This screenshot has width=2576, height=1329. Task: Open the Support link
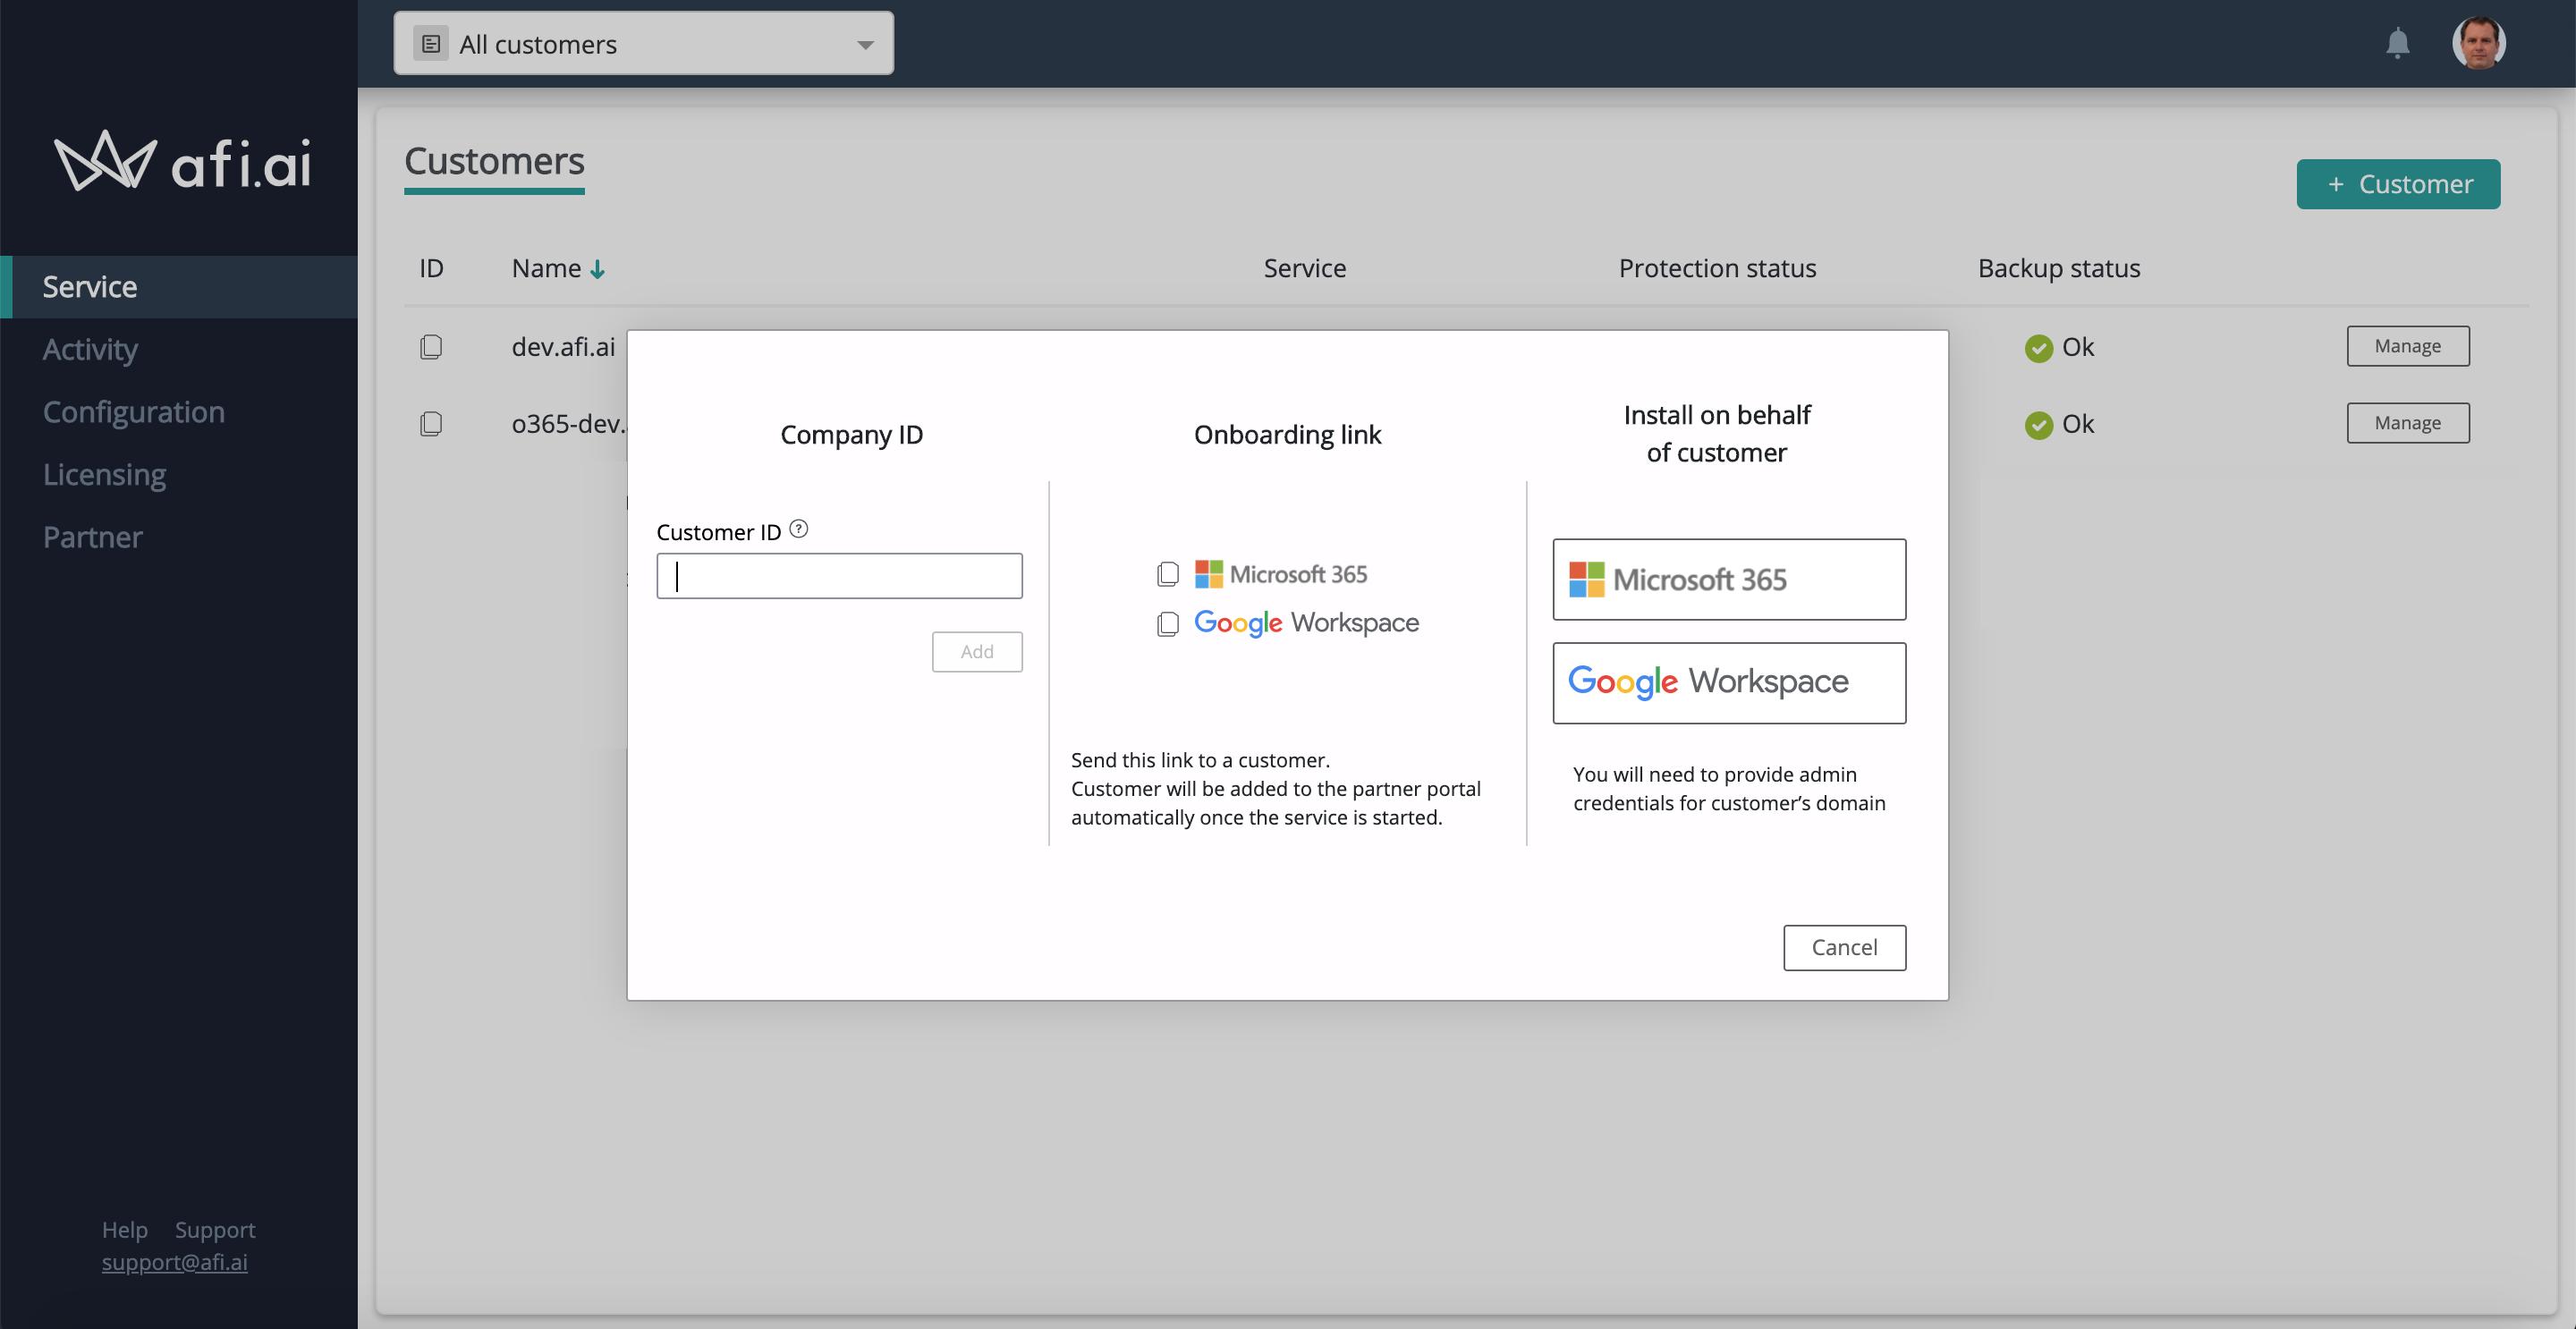pyautogui.click(x=215, y=1229)
